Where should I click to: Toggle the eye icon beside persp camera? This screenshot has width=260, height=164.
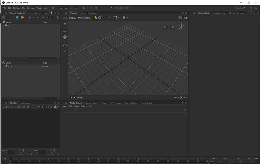point(71,97)
